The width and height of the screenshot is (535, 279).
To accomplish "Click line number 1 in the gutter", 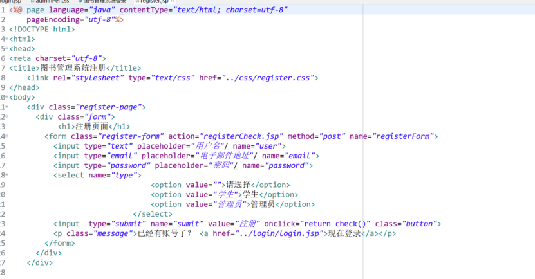I will (3, 10).
